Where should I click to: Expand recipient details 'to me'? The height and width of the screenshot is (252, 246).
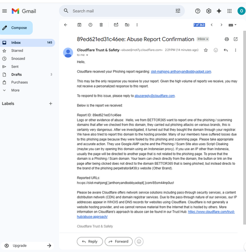(87, 55)
